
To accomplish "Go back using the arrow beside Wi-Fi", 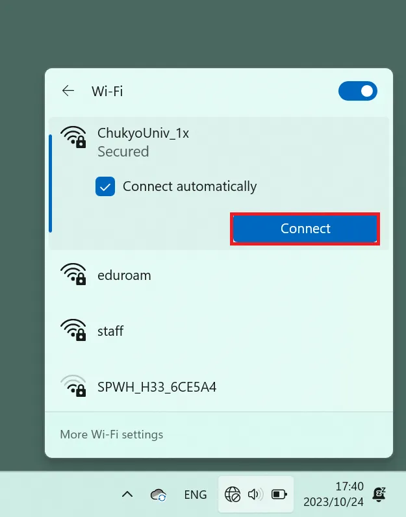I will click(68, 91).
